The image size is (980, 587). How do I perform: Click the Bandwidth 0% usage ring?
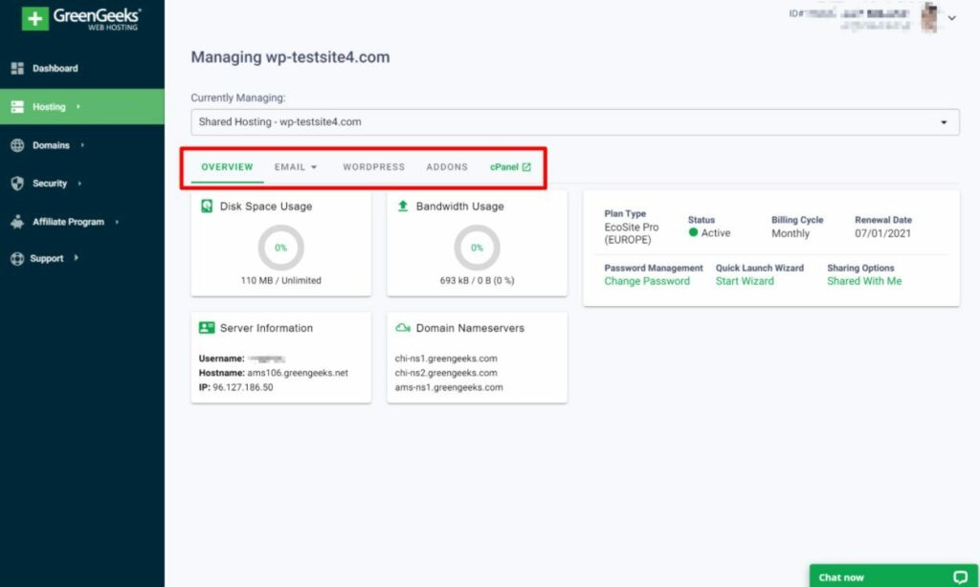point(477,248)
